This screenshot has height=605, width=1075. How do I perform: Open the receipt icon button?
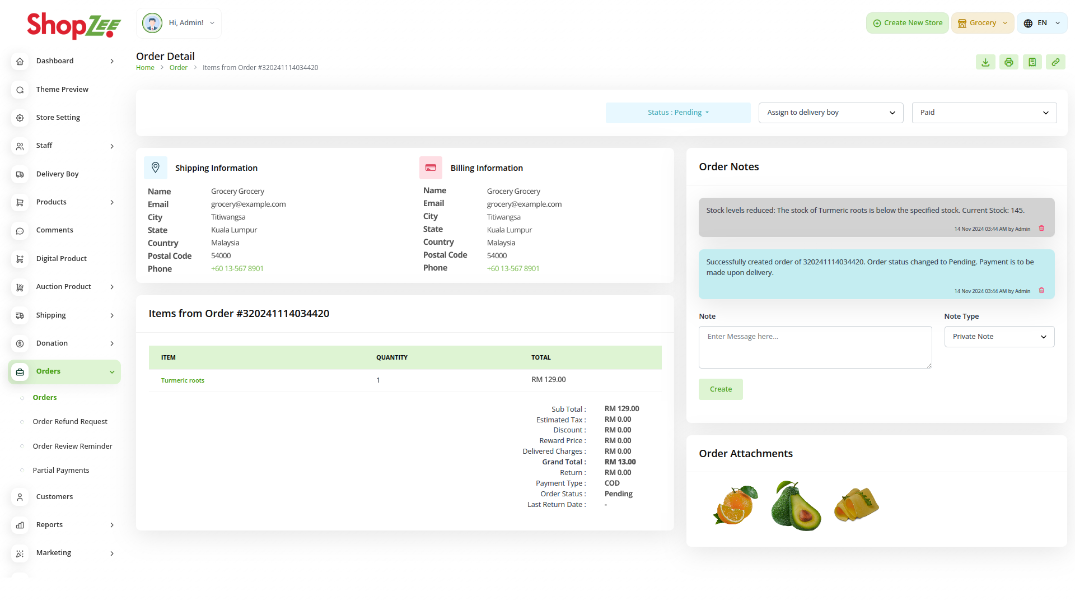[x=1032, y=62]
